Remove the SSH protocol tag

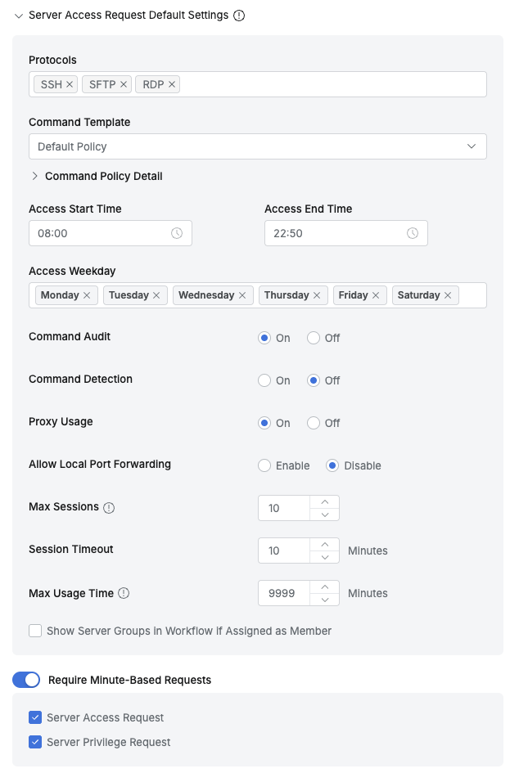click(70, 84)
